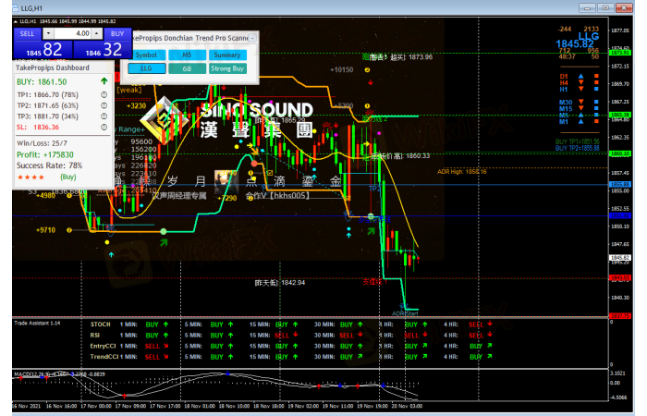Open the Summary tab in scanner
The image size is (647, 416).
coord(226,55)
